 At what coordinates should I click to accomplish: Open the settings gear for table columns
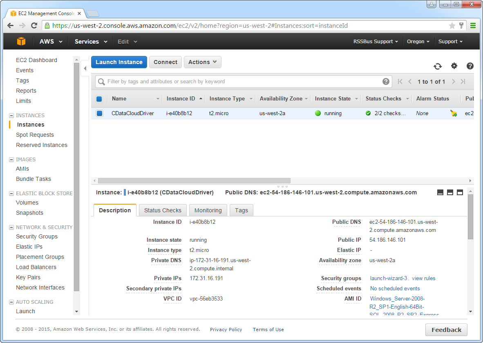tap(454, 66)
